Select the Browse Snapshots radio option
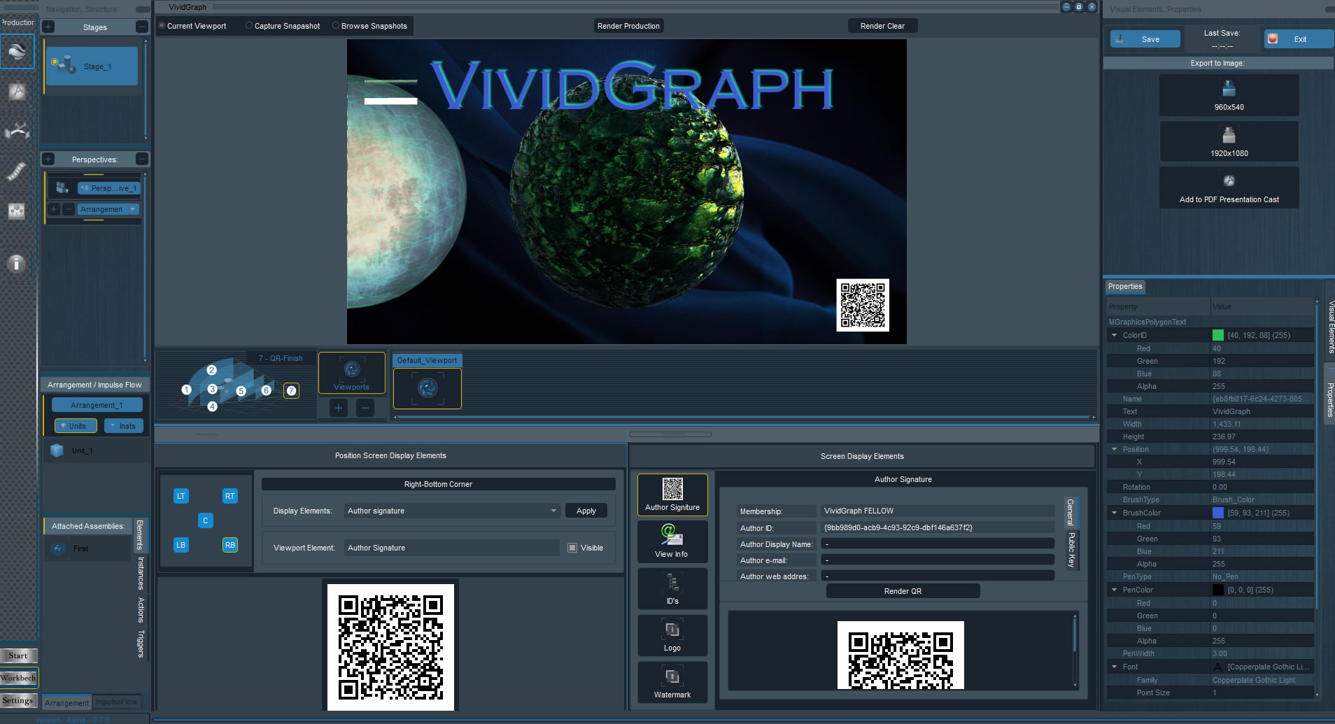The image size is (1335, 724). coord(336,26)
